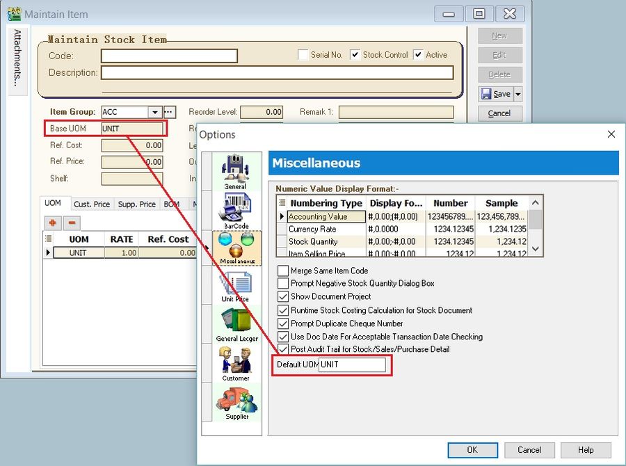Click inside the Default UOM field
Screen dimensions: 626x466
coord(351,364)
